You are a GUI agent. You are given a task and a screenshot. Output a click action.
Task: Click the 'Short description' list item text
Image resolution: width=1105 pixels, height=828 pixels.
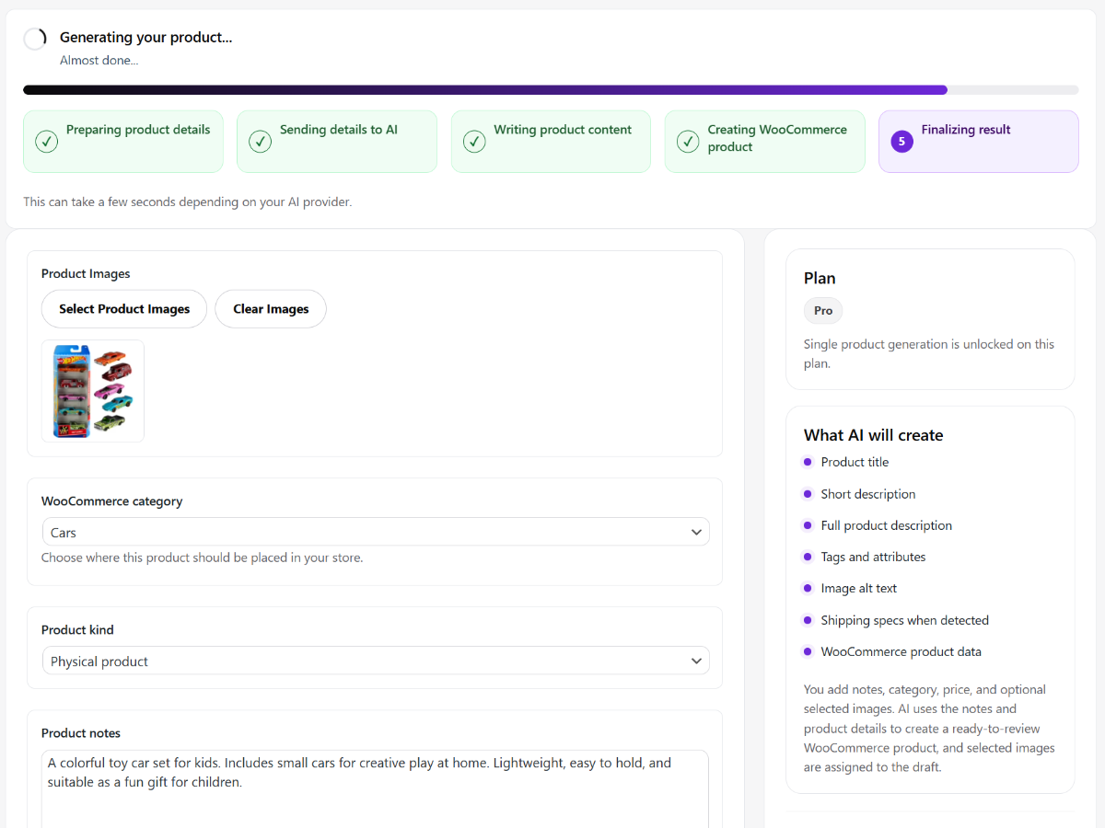[x=868, y=494]
